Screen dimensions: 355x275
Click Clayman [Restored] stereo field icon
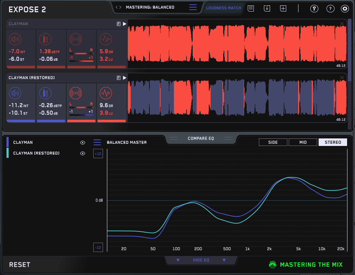click(x=76, y=93)
